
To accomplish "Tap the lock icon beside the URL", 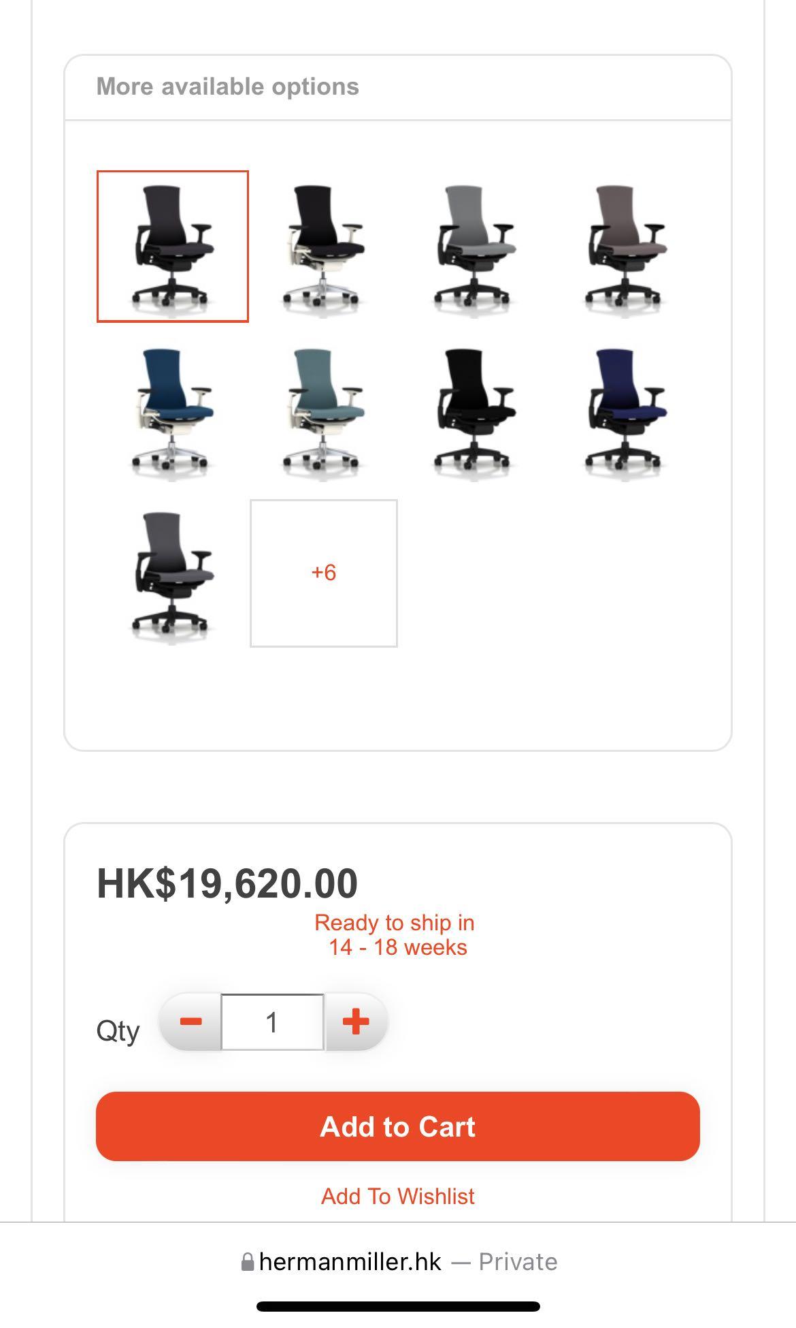I will [248, 1262].
